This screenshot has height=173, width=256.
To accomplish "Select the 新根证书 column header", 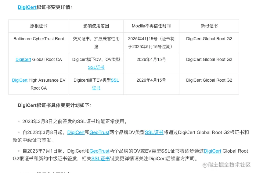I will click(209, 26).
